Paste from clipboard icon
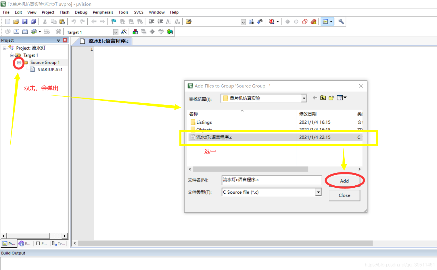Image resolution: width=437 pixels, height=270 pixels. click(62, 22)
